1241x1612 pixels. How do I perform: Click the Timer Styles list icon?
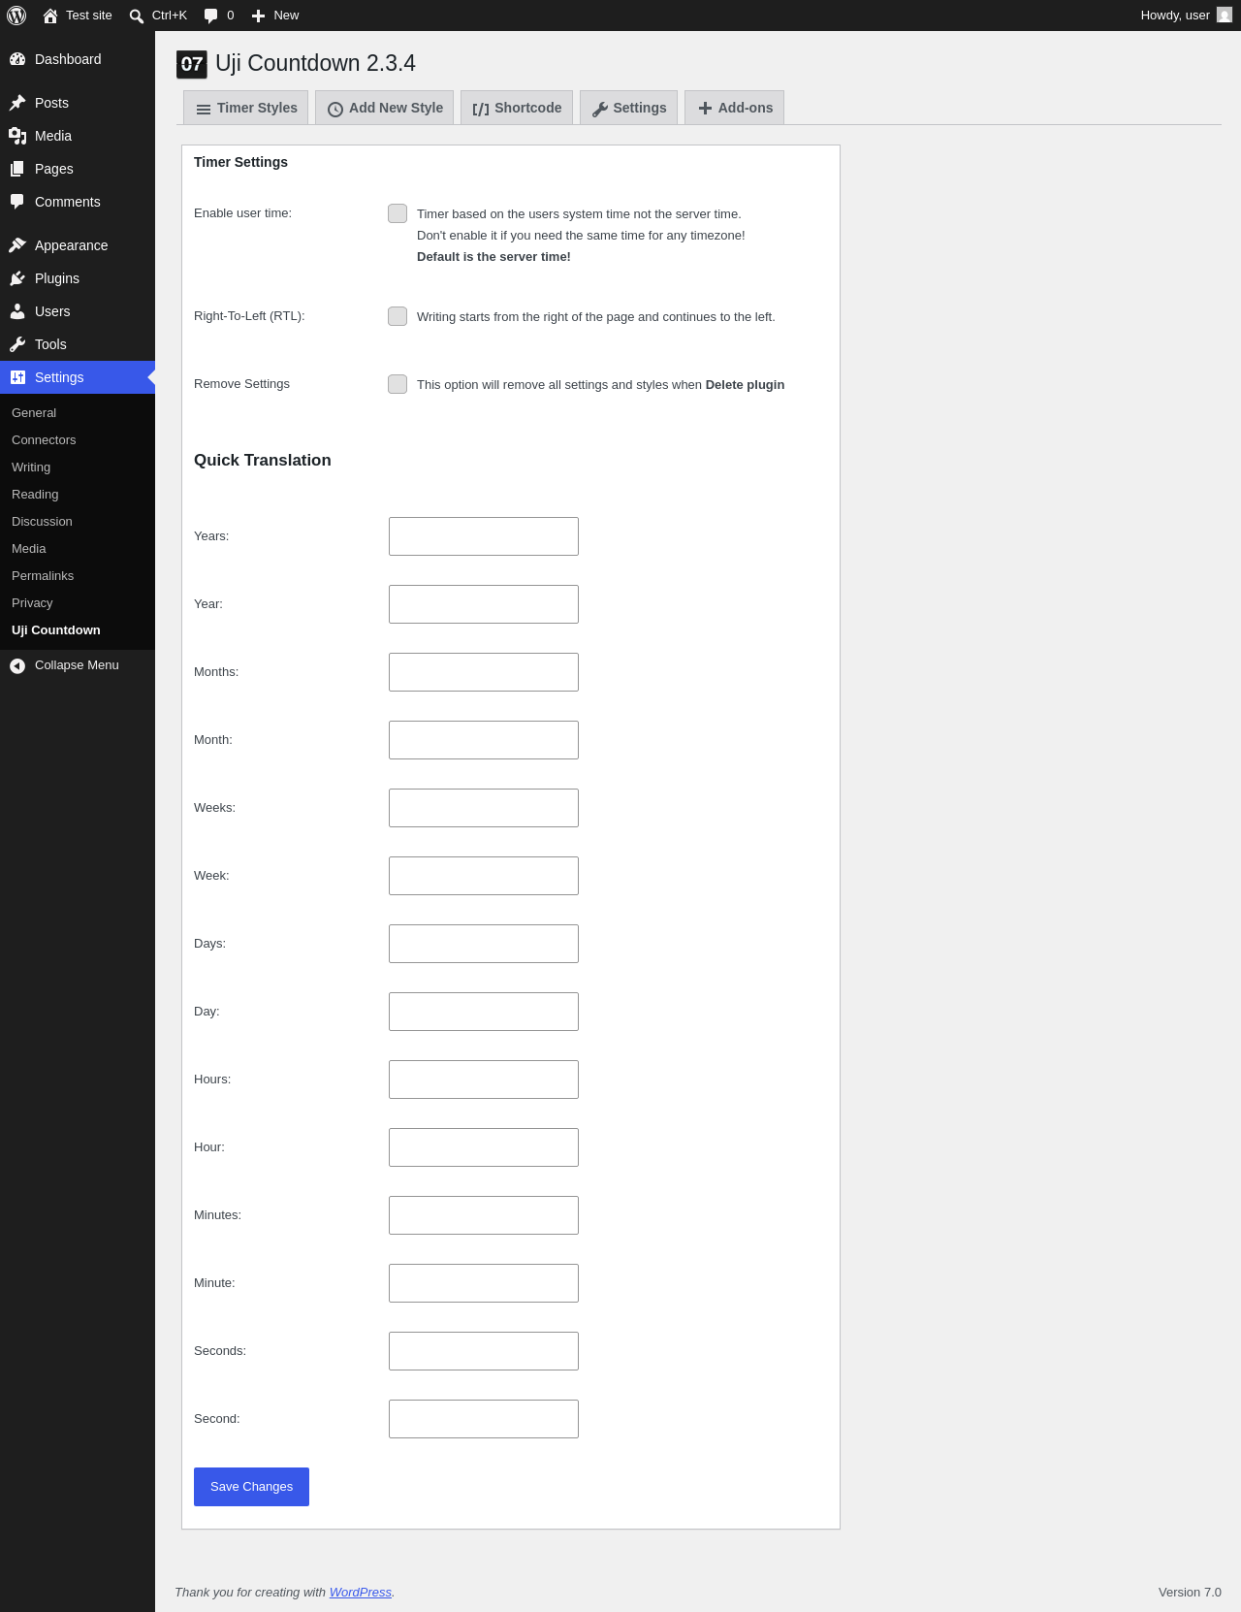[204, 110]
